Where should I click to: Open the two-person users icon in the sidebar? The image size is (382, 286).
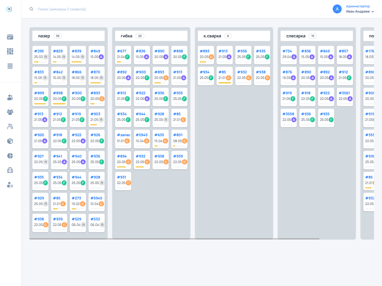[x=10, y=97]
